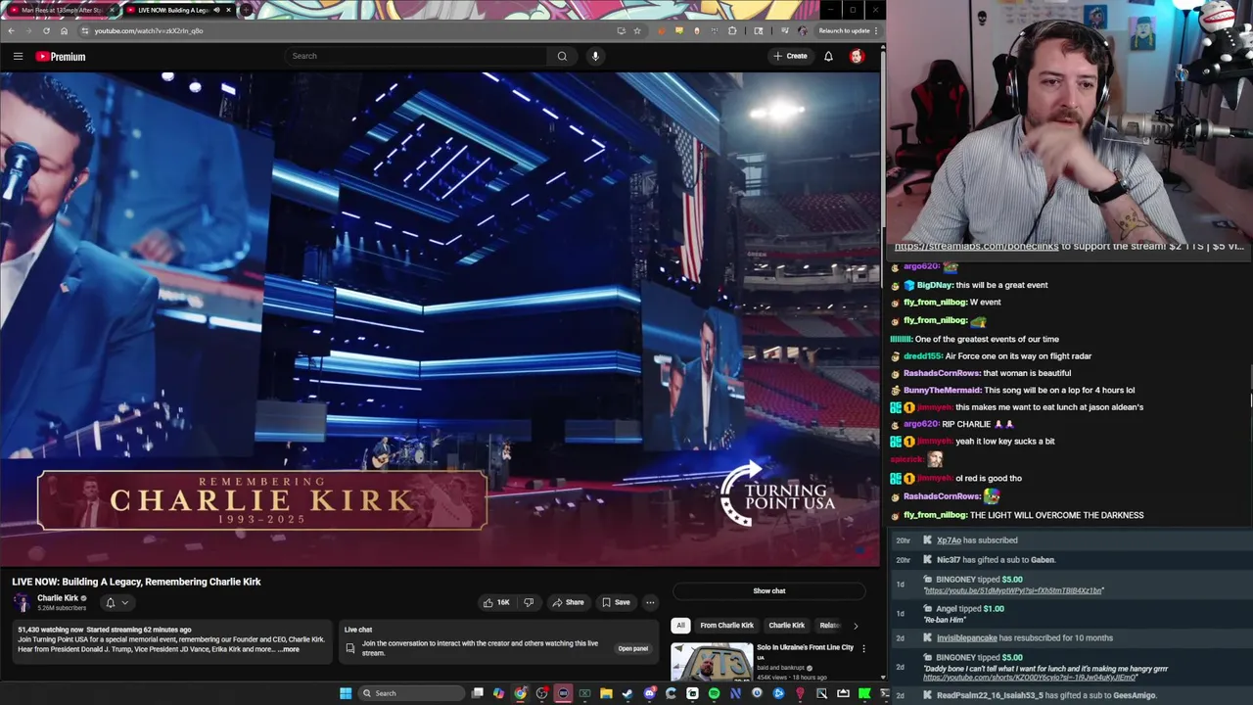Click the Share button
This screenshot has height=705, width=1253.
567,602
